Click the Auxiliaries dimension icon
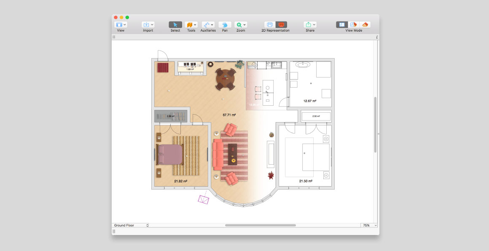This screenshot has height=251, width=489. (206, 24)
